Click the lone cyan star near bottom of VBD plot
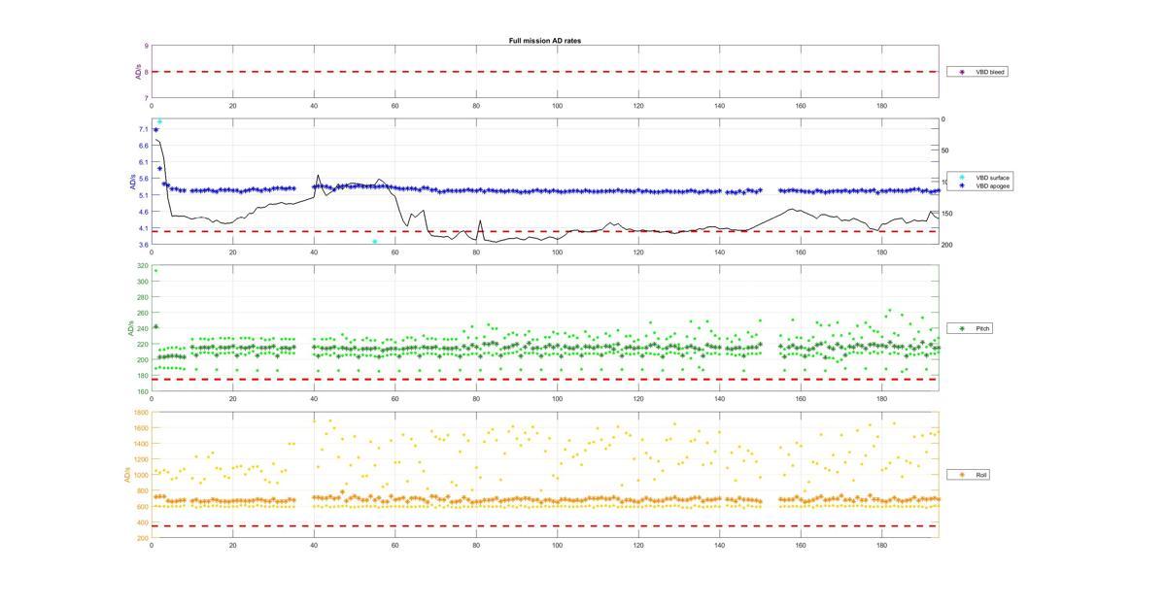Screen dimensions: 1166x604 point(375,241)
